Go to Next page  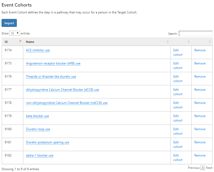click(209, 168)
